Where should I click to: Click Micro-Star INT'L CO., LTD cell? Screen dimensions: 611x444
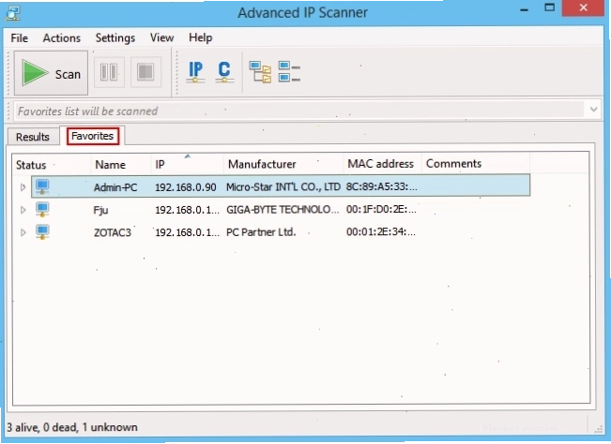click(283, 187)
